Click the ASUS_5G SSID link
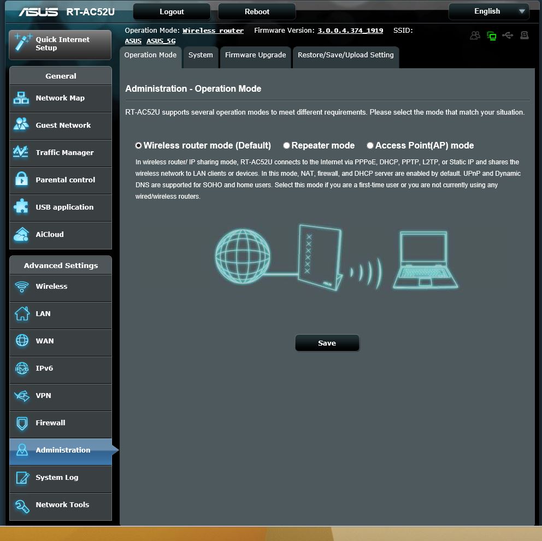This screenshot has height=541, width=542. (161, 41)
